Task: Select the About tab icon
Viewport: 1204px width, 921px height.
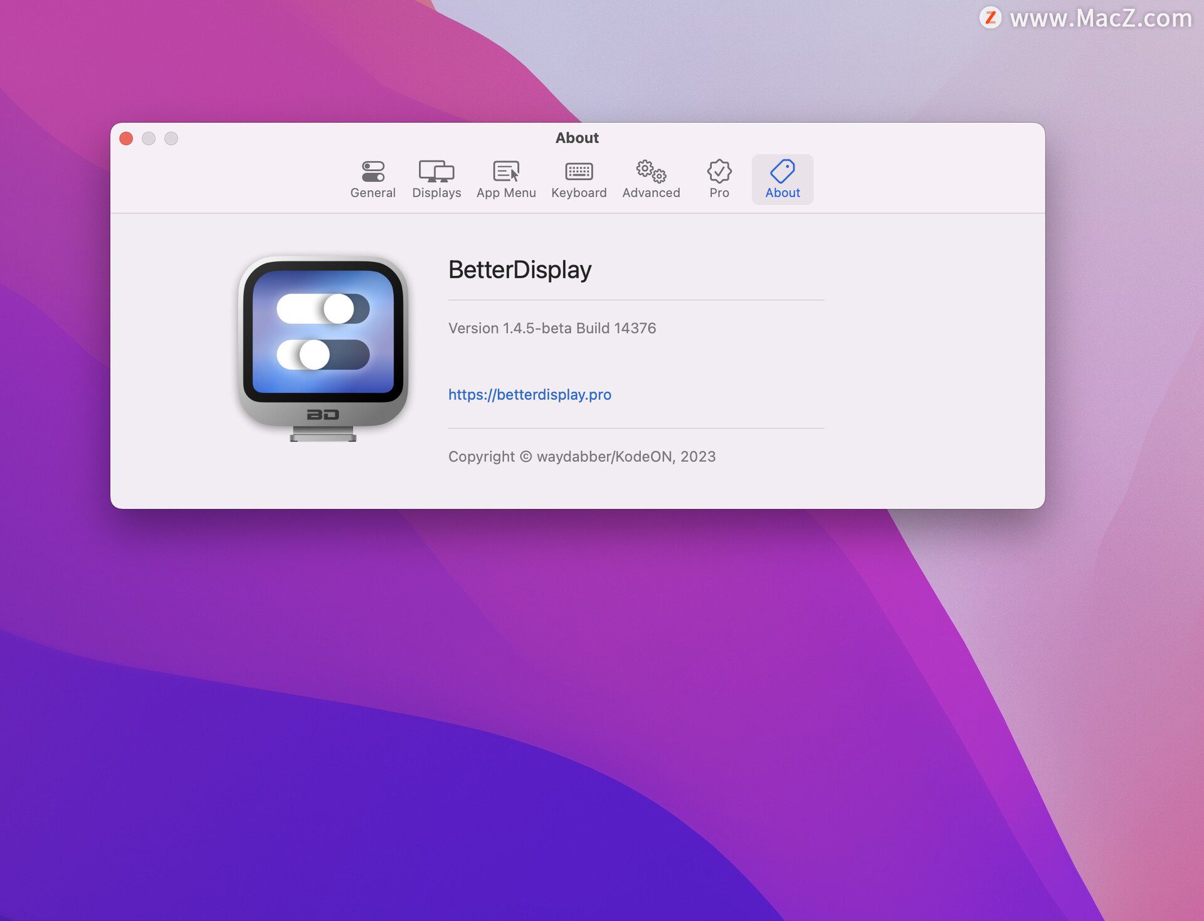Action: (782, 171)
